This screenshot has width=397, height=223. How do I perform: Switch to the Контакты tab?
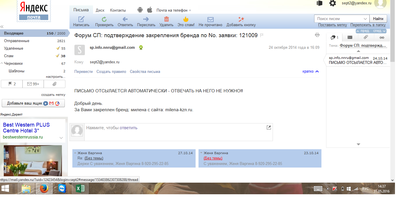coord(118,10)
